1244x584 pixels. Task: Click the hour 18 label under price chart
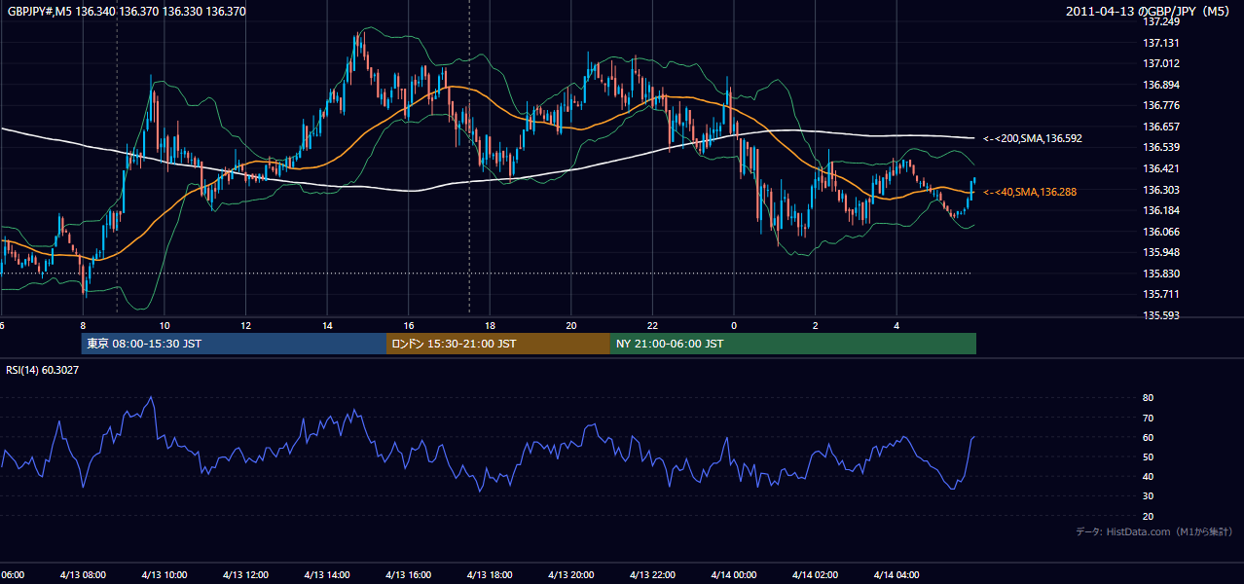tap(490, 325)
